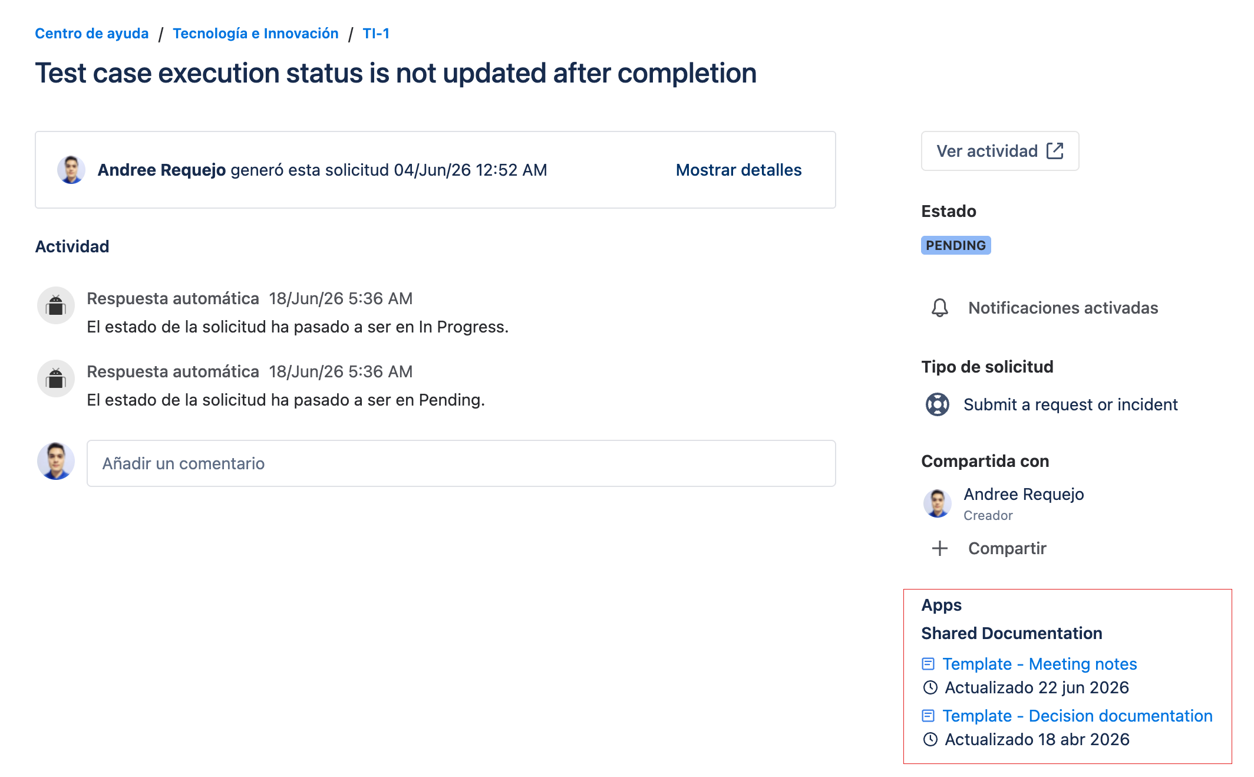Viewport: 1254px width, 777px height.
Task: Open the Ver actividad button
Action: pos(1000,151)
